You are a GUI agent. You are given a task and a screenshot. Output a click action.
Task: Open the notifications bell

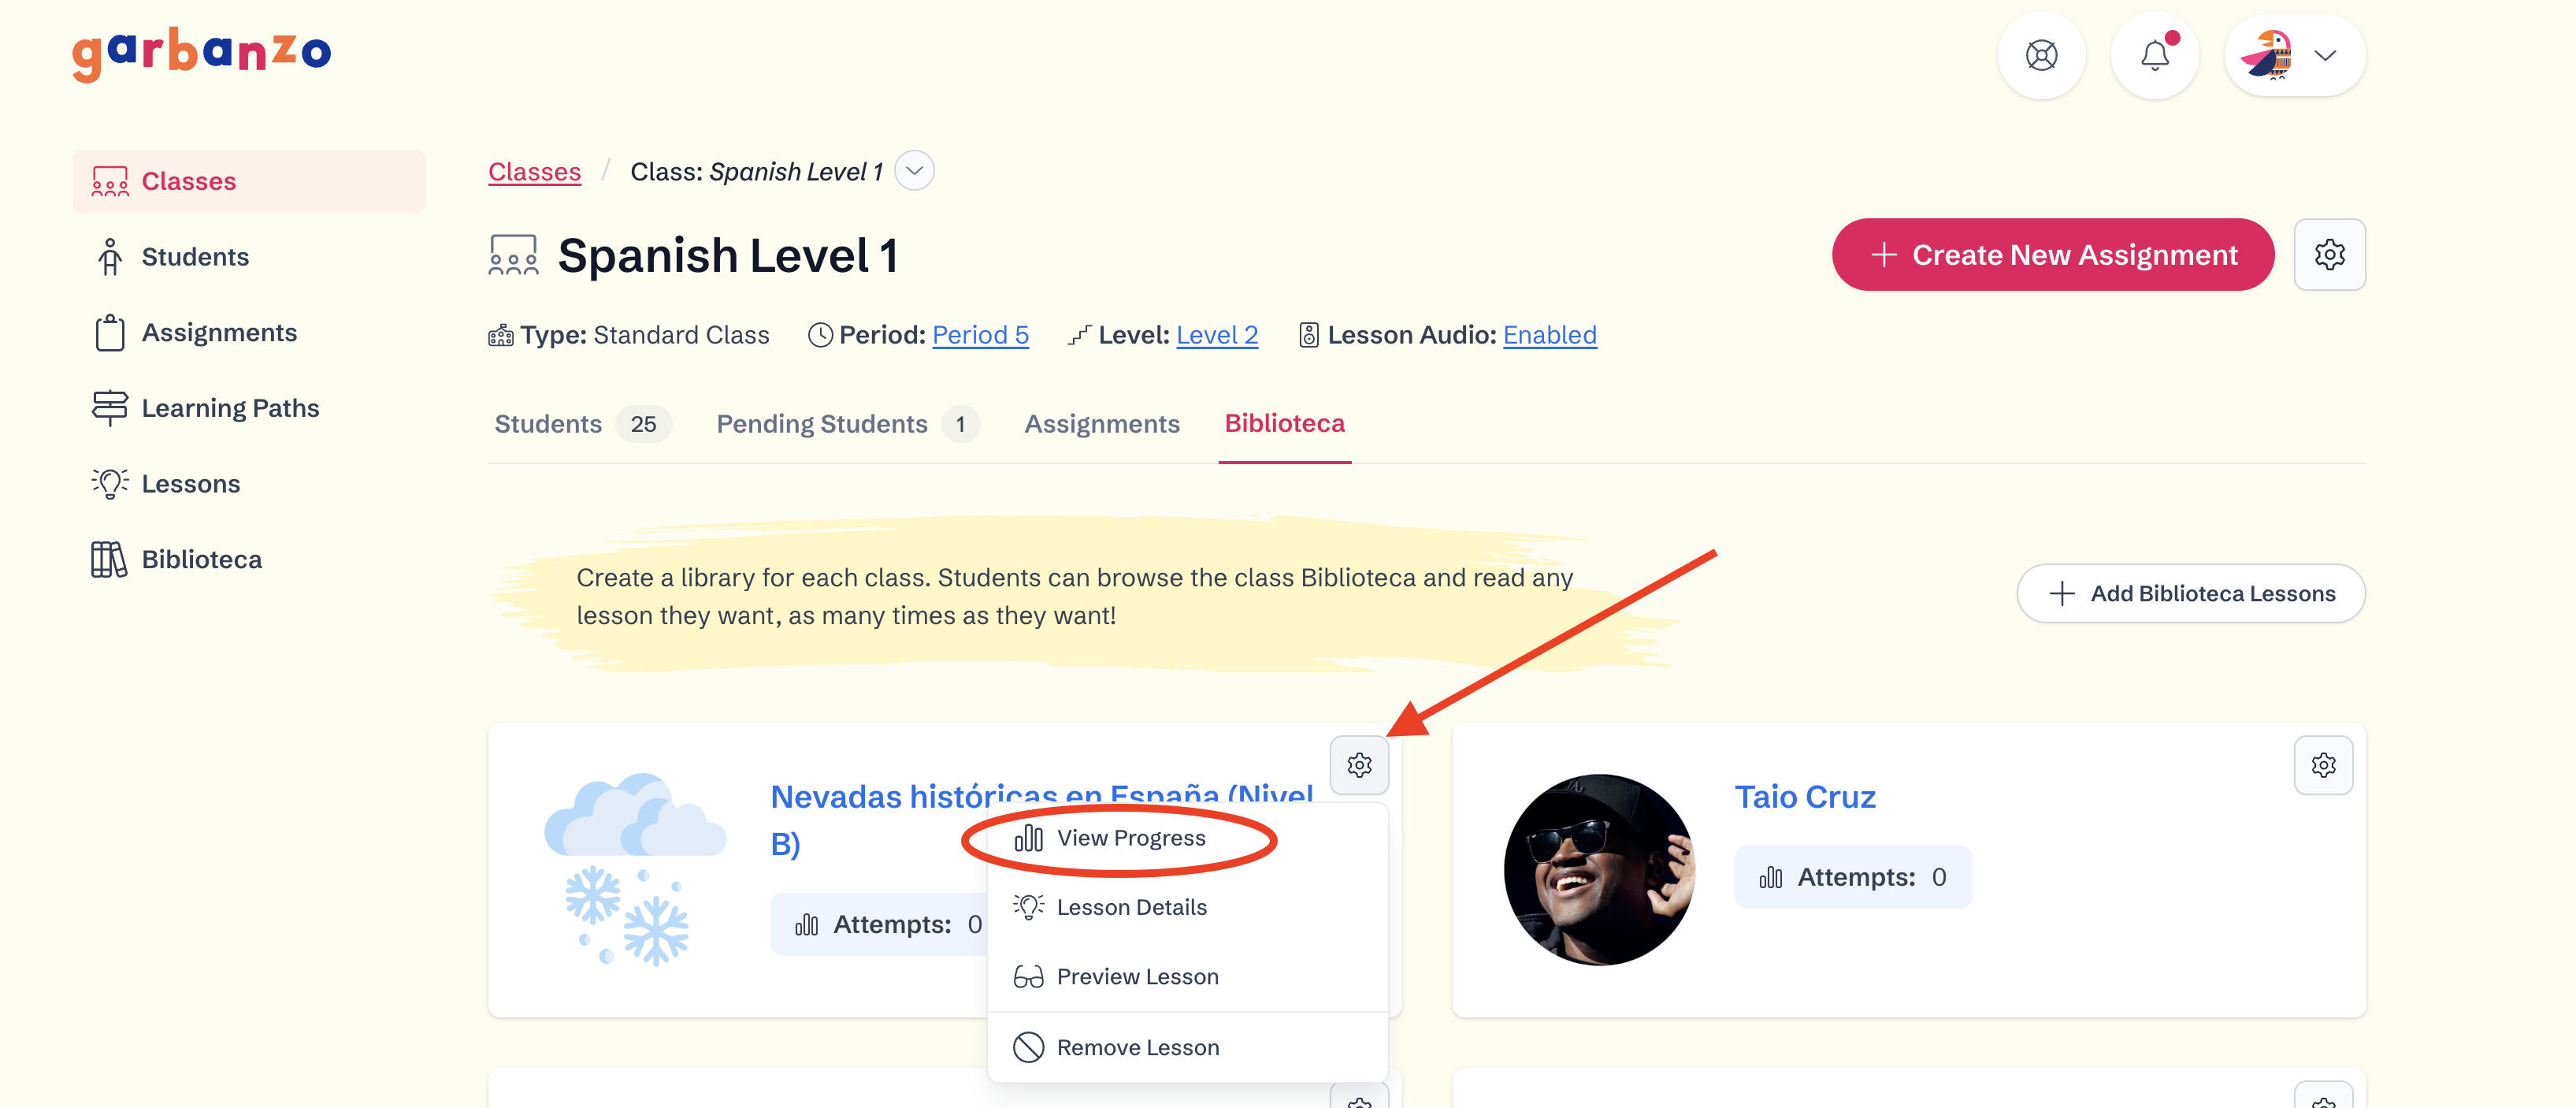[2154, 55]
